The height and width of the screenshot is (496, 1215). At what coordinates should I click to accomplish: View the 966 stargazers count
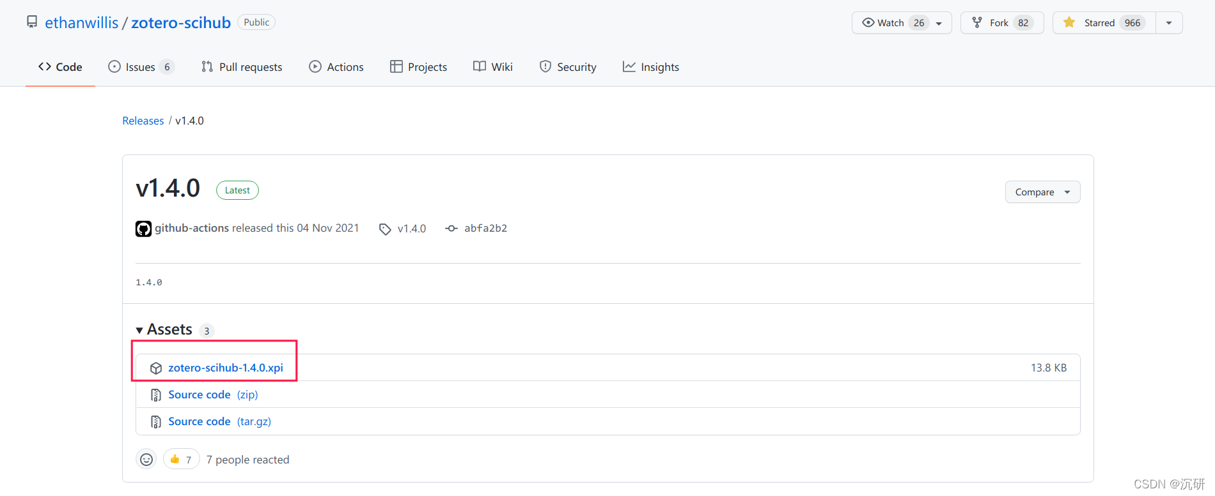click(x=1133, y=23)
